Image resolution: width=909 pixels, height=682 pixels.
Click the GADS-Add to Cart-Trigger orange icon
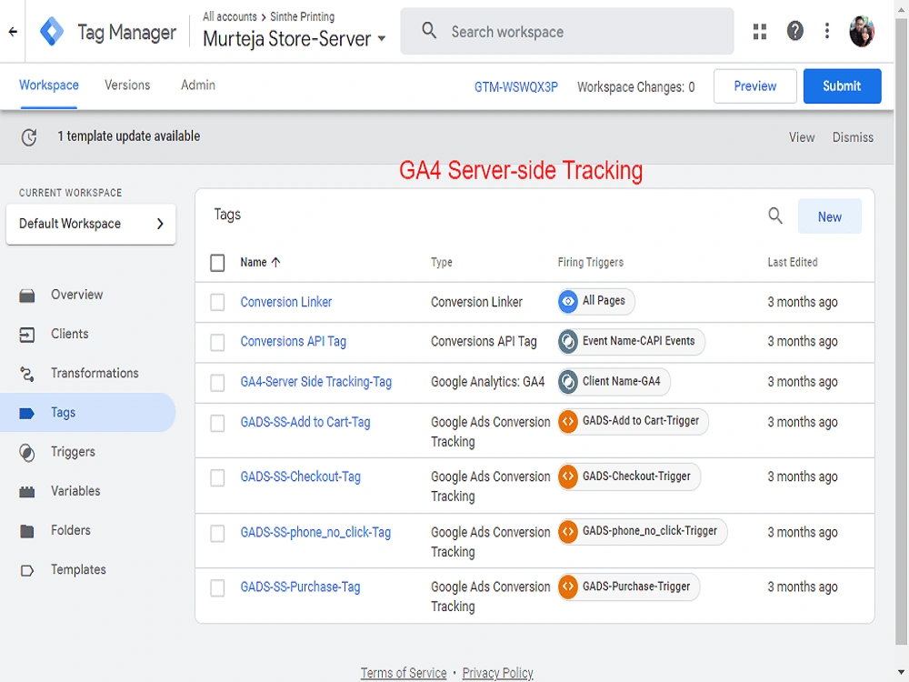(x=568, y=422)
